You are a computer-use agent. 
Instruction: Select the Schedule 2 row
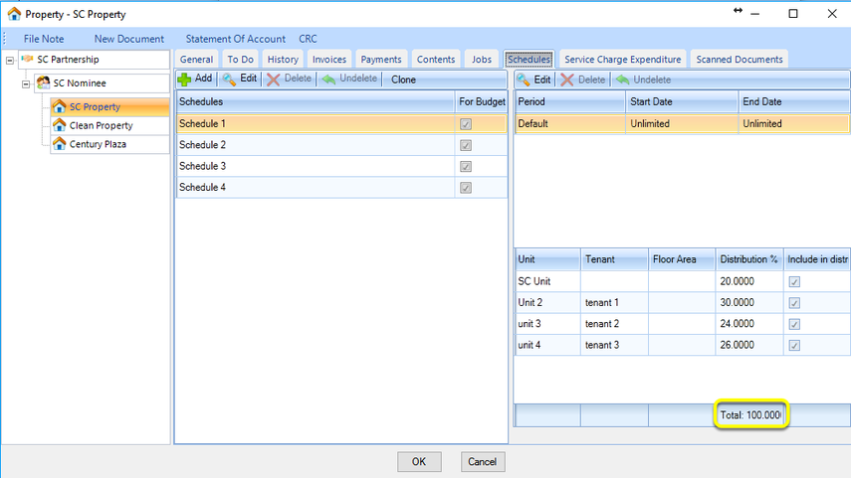[x=341, y=145]
